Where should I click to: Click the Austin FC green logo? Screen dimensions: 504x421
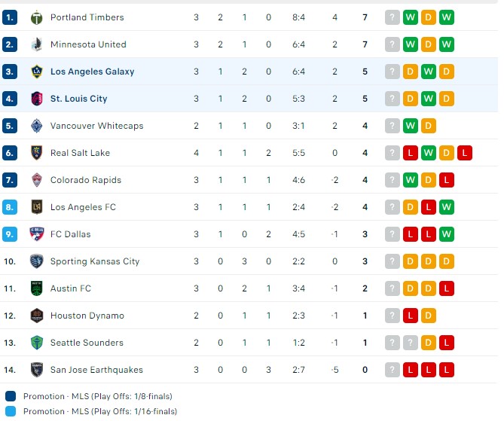coord(37,288)
